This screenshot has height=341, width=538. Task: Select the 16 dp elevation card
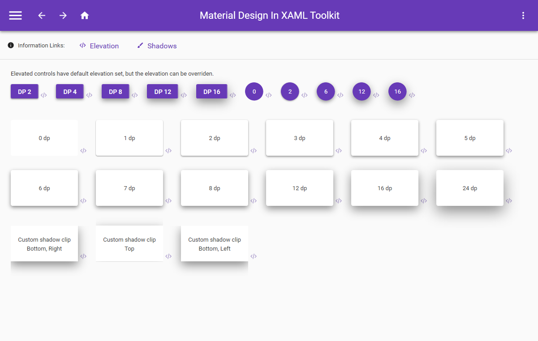[x=385, y=188]
